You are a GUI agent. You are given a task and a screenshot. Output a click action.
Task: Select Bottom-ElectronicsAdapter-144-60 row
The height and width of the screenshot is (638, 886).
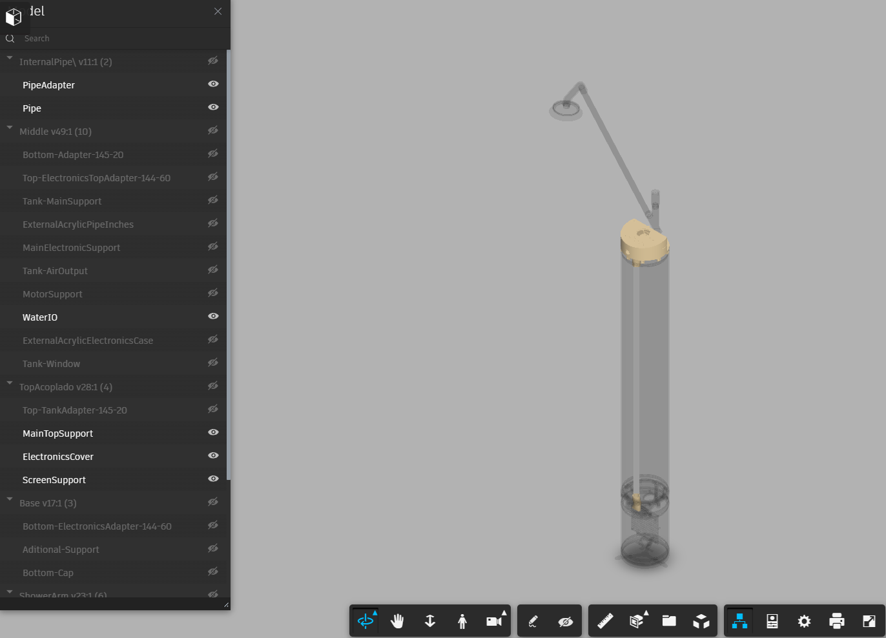(113, 526)
